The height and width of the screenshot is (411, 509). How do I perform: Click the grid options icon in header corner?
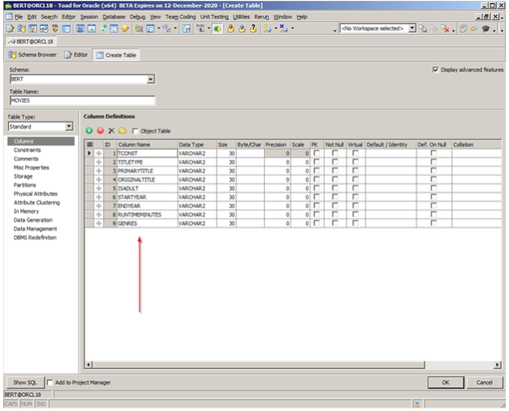tap(90, 145)
